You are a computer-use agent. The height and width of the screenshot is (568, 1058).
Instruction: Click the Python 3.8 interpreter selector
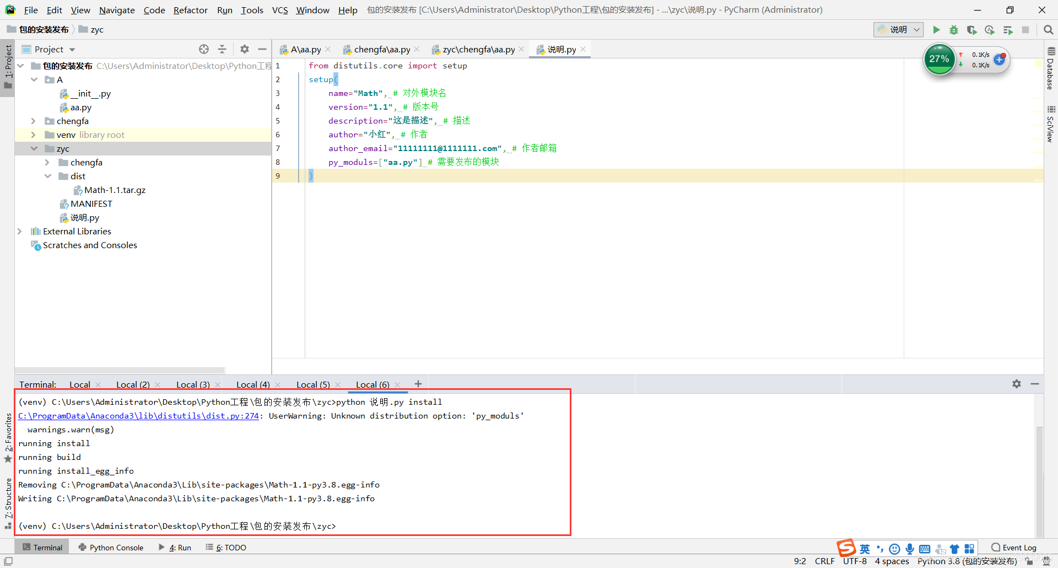click(967, 561)
